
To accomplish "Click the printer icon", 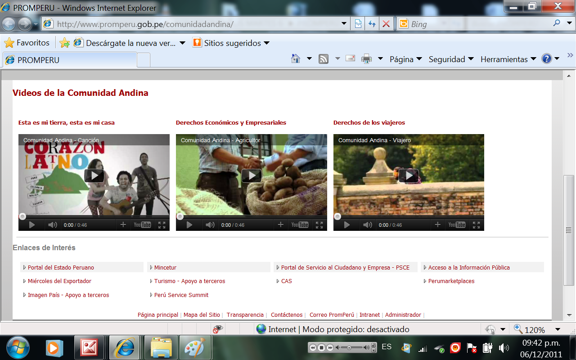I will [x=367, y=59].
